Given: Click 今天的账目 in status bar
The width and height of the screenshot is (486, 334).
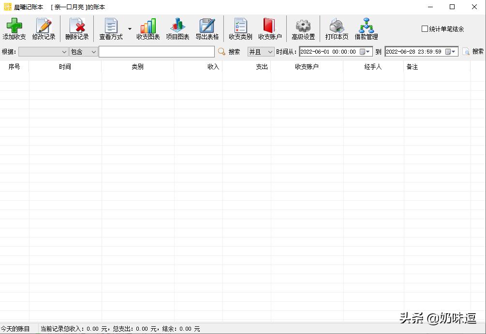Looking at the screenshot, I should click(15, 329).
